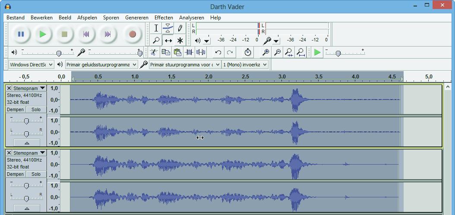Screen dimensions: 455x215
Task: Pause playback with the Pause button
Action: pyautogui.click(x=21, y=34)
